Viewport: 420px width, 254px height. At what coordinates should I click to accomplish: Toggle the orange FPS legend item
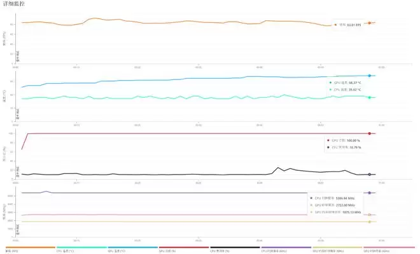(30, 250)
